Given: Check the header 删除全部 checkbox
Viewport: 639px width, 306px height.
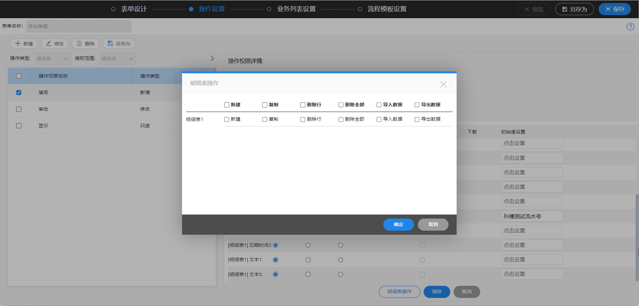Looking at the screenshot, I should point(341,105).
